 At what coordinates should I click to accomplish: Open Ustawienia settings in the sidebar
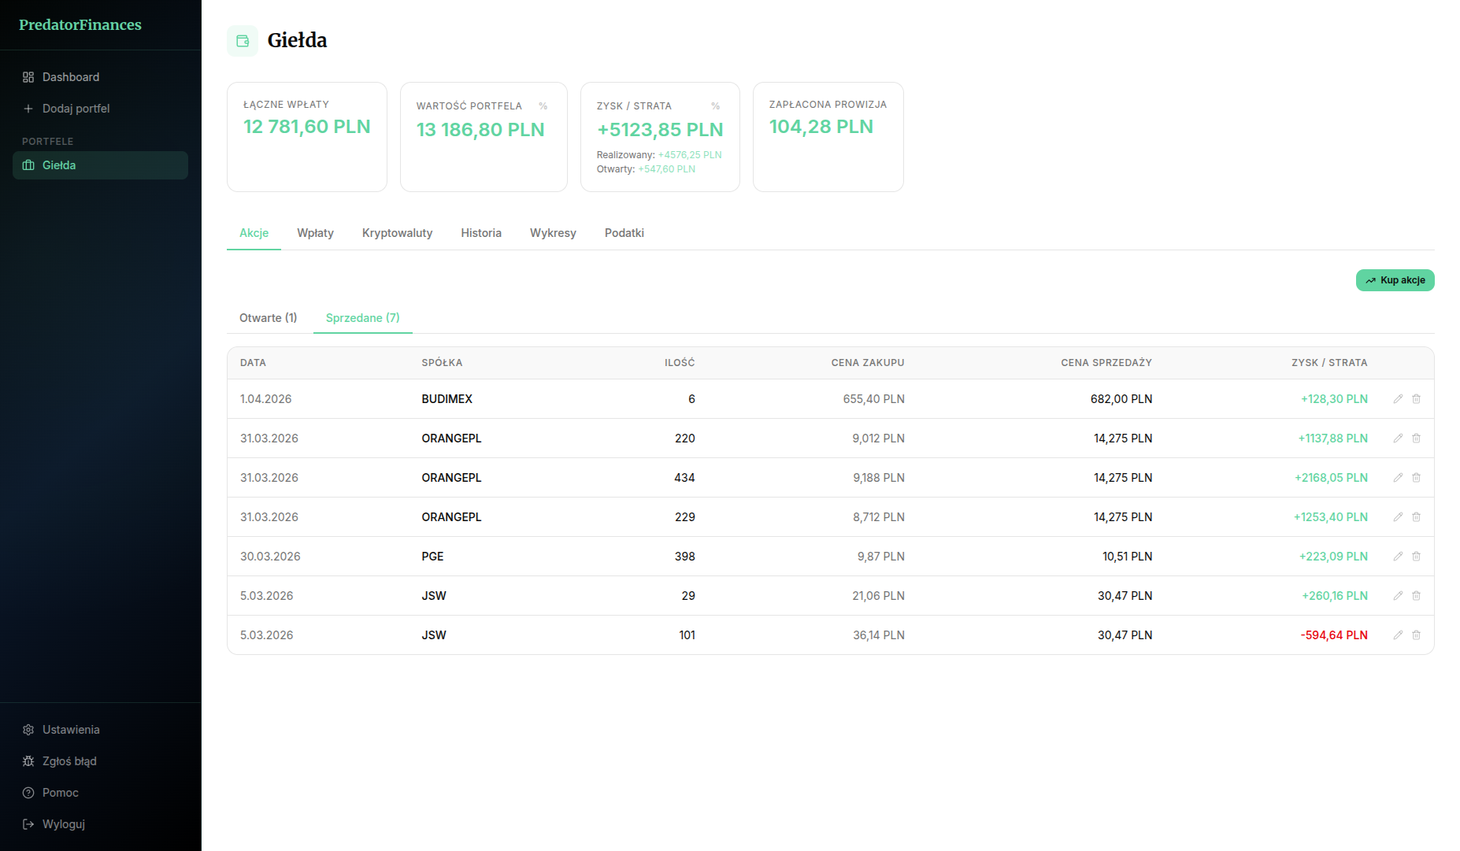click(71, 730)
